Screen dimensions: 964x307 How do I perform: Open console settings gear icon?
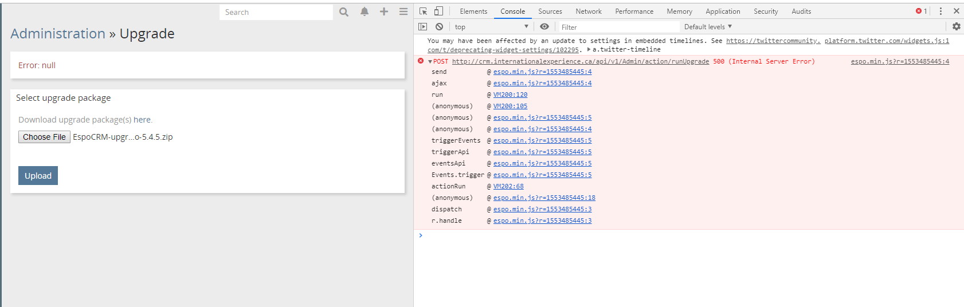pos(957,26)
